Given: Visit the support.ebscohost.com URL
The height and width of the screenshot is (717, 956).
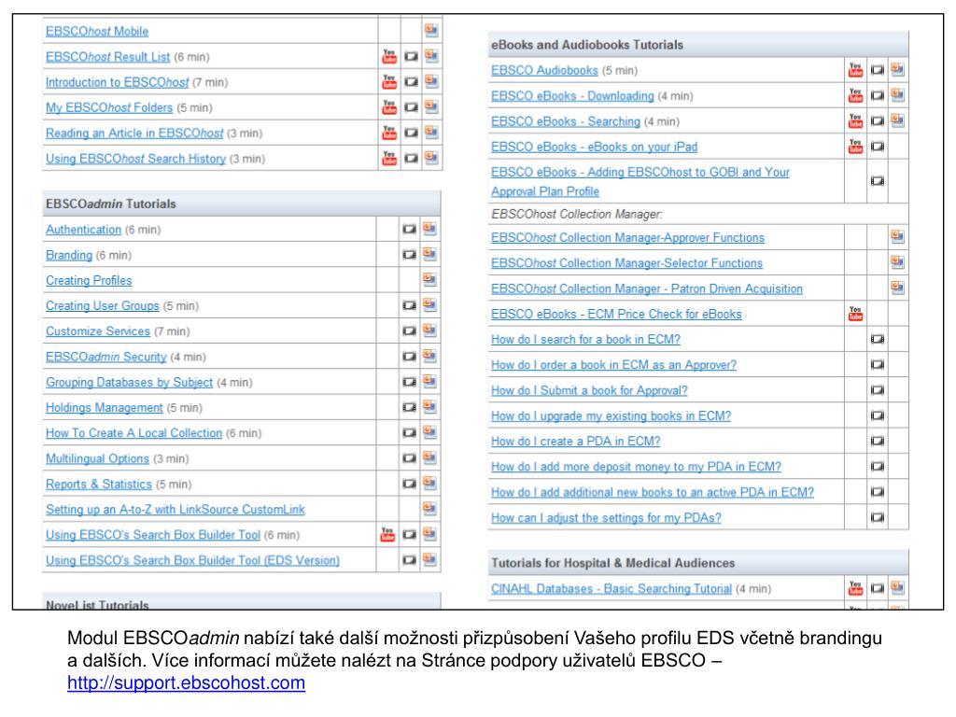Looking at the screenshot, I should tap(186, 682).
